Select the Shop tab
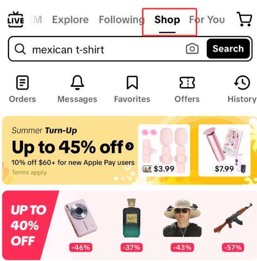 pos(167,20)
